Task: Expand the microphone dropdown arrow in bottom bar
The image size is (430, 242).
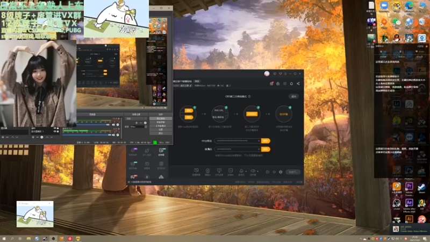Action: coord(246,171)
